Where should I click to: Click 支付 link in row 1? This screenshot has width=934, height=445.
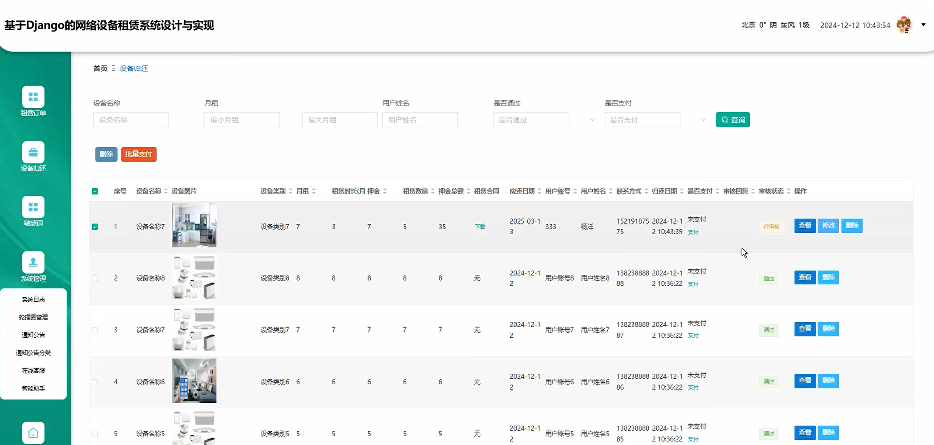[x=693, y=232]
